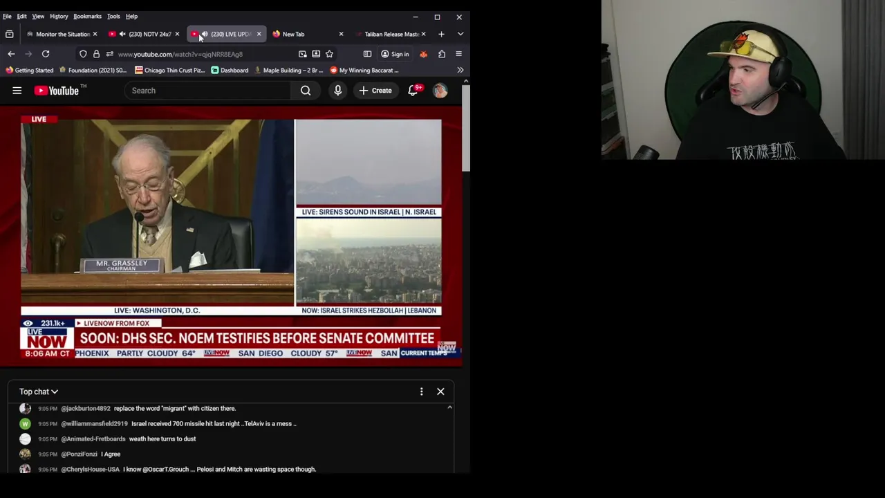Open the Getting Started bookmark

pyautogui.click(x=30, y=70)
